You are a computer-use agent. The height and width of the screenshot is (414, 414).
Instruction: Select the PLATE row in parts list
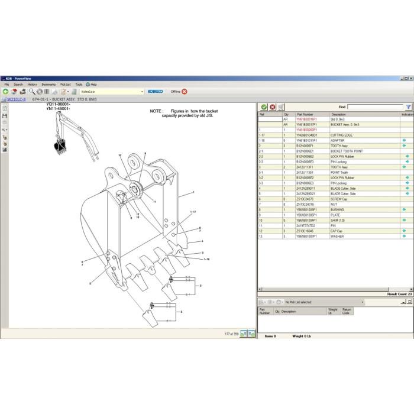click(335, 215)
